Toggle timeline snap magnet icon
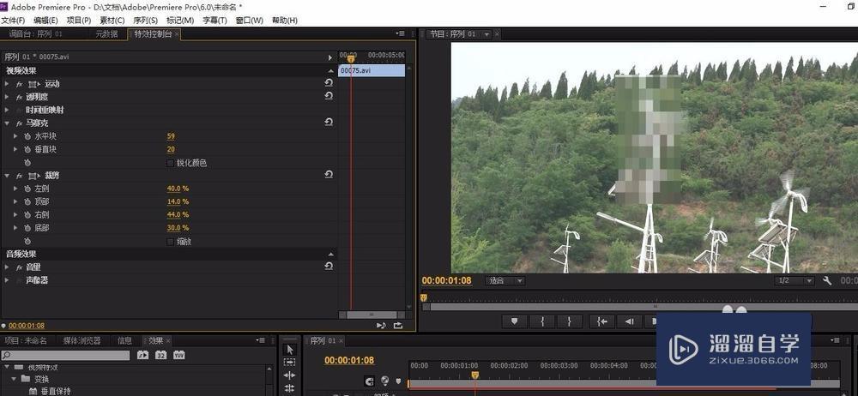This screenshot has height=396, width=858. coord(370,381)
